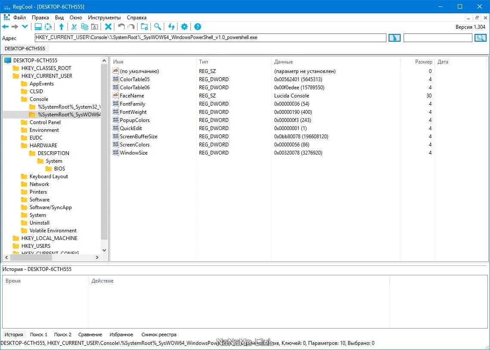
Task: Click the forward arrow toolbar icon
Action: [15, 27]
